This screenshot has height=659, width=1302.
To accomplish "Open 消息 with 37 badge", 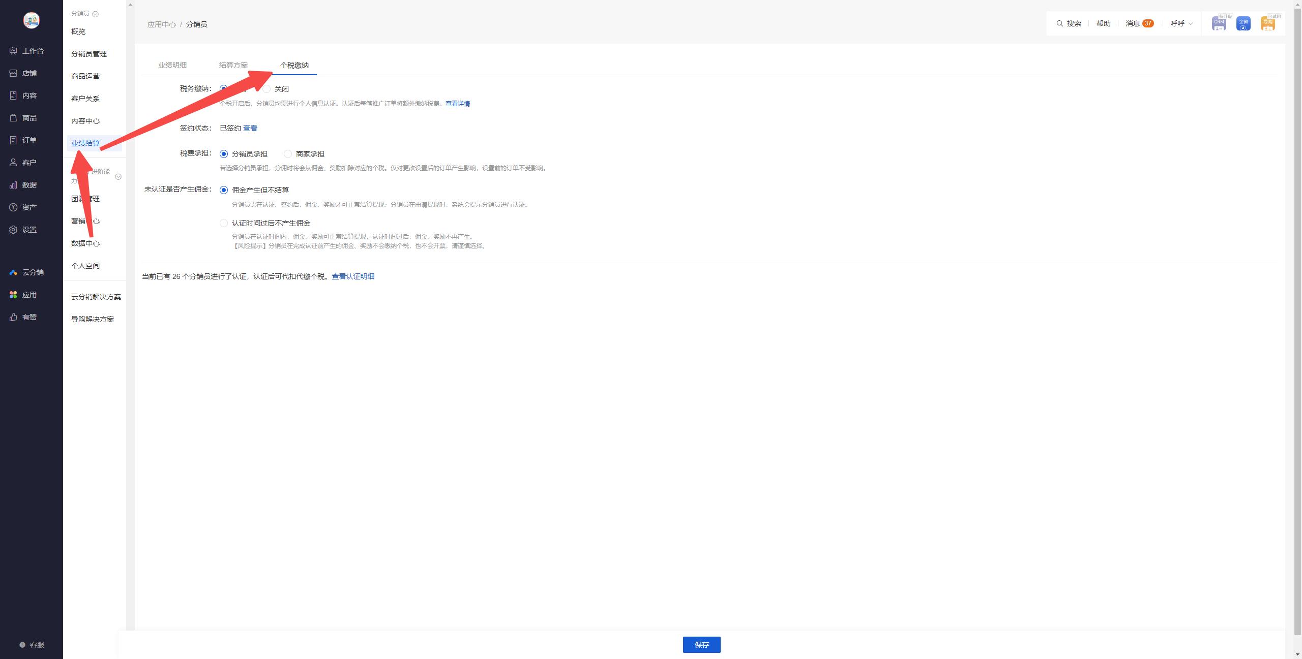I will [1140, 23].
